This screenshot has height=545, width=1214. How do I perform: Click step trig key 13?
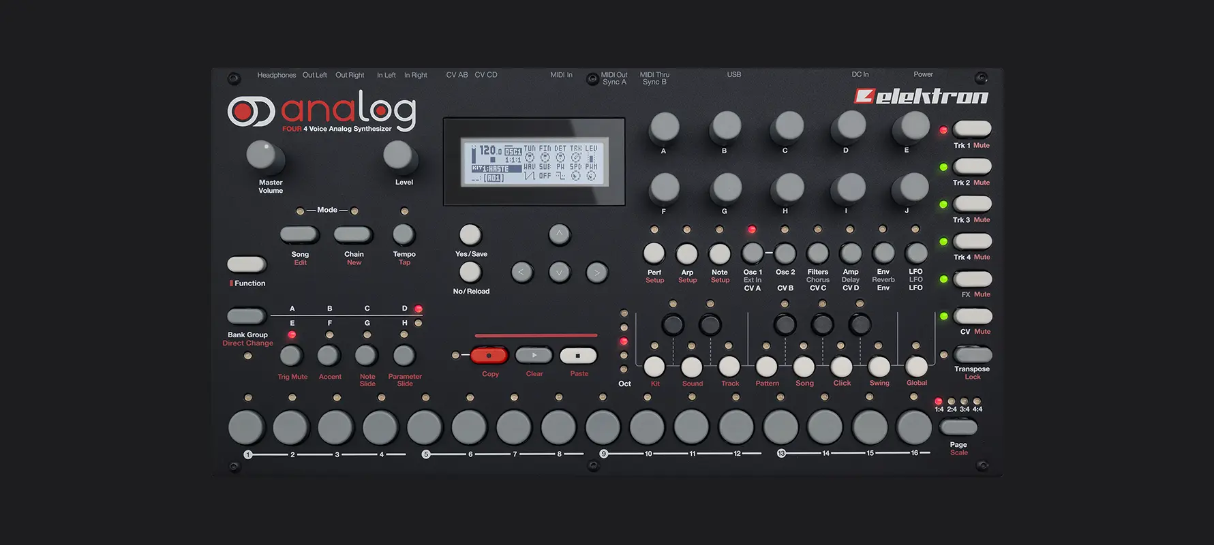pos(780,427)
